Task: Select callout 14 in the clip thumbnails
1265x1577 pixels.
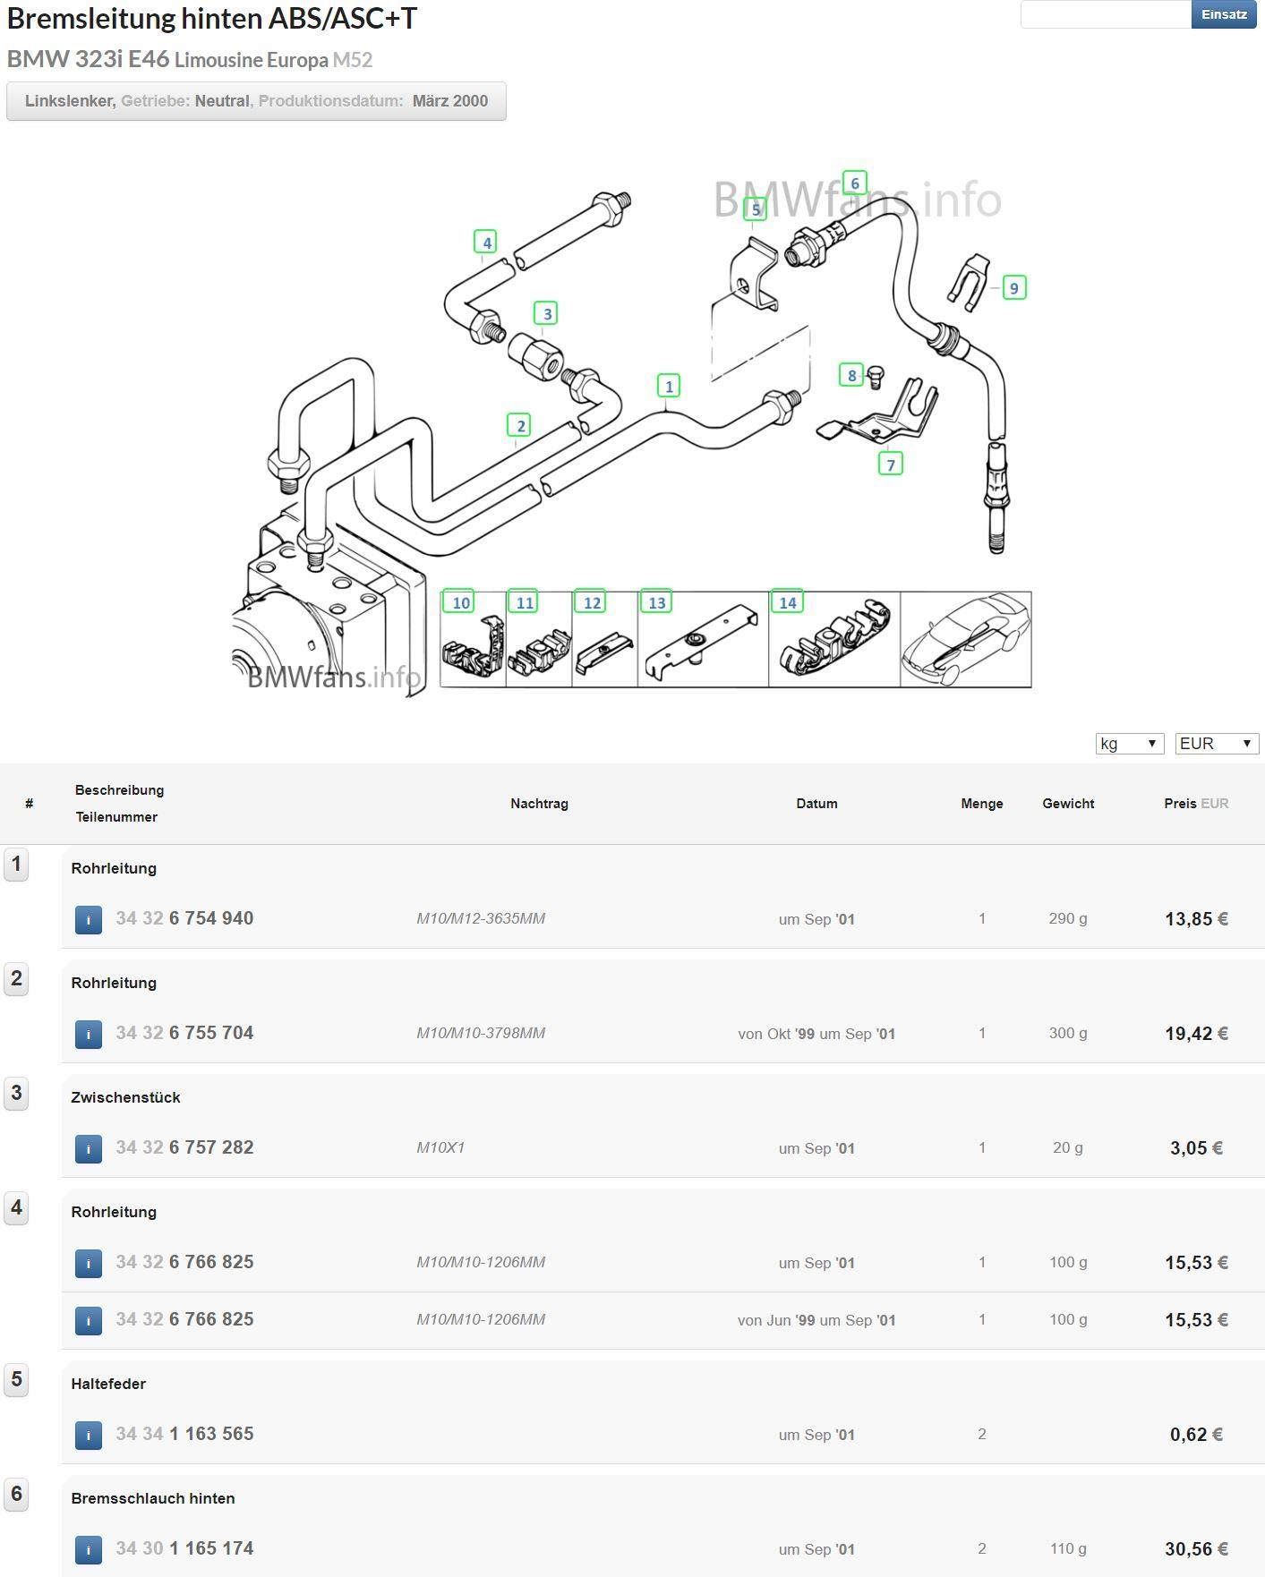Action: pos(787,602)
